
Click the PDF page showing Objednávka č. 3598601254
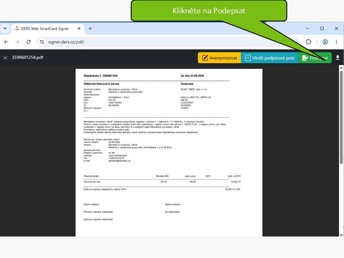point(169,153)
